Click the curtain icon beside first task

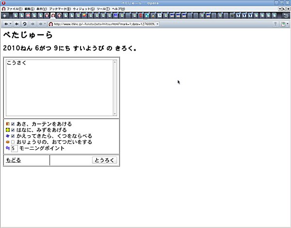(8, 124)
